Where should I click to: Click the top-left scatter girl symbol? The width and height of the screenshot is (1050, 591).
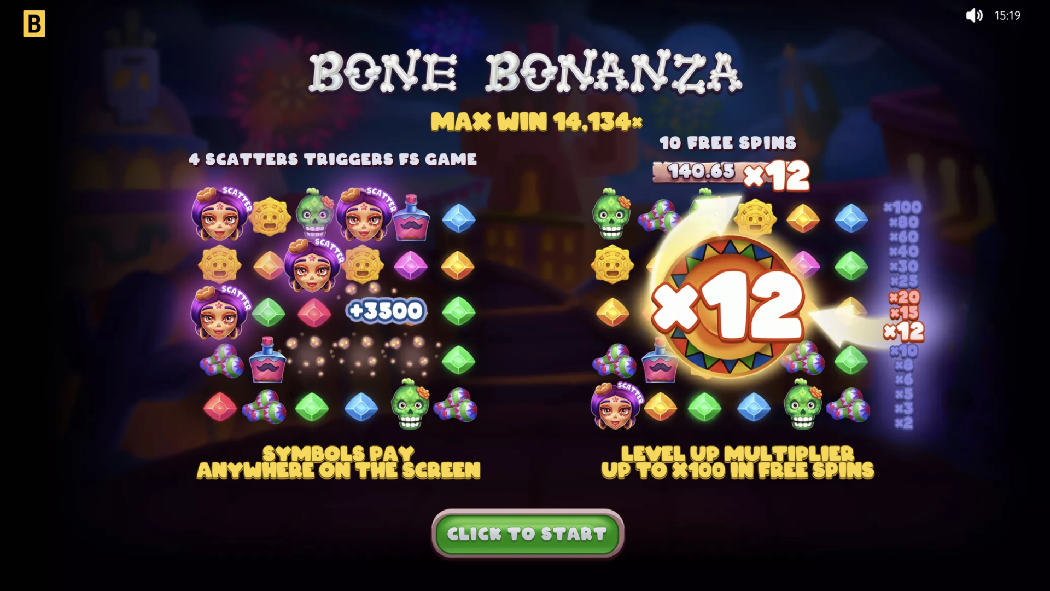pyautogui.click(x=221, y=215)
